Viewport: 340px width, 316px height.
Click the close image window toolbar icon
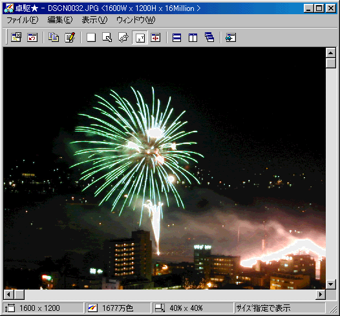[x=16, y=37]
